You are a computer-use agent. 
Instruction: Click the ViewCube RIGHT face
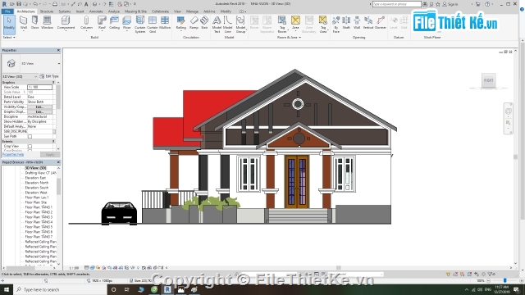pos(489,80)
